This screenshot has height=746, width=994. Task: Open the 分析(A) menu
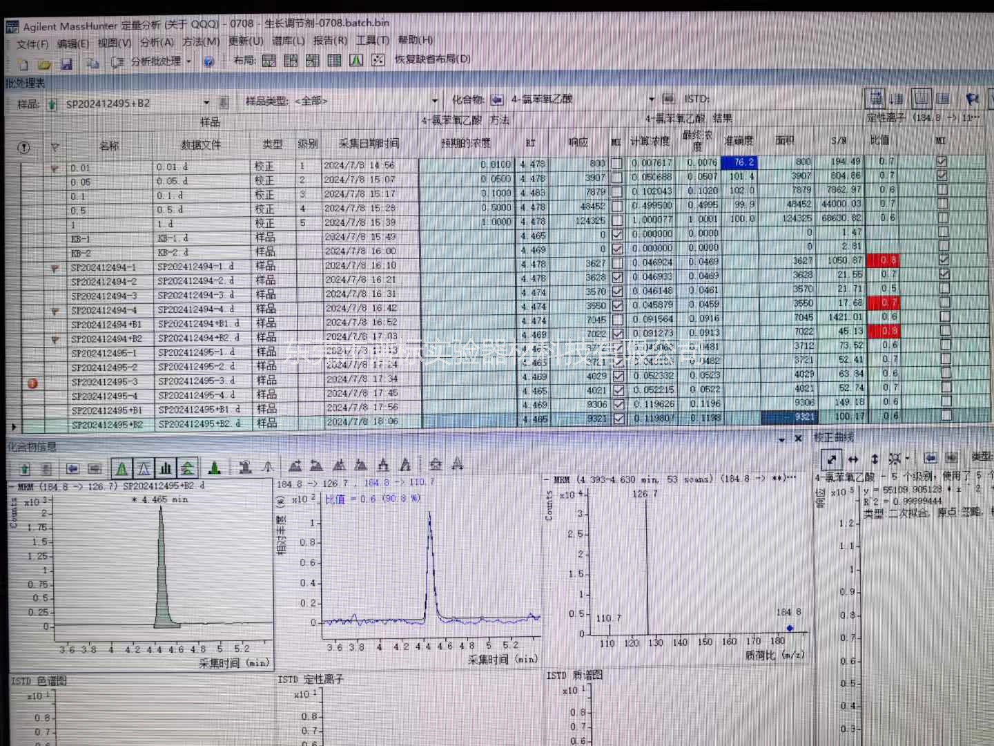point(157,43)
